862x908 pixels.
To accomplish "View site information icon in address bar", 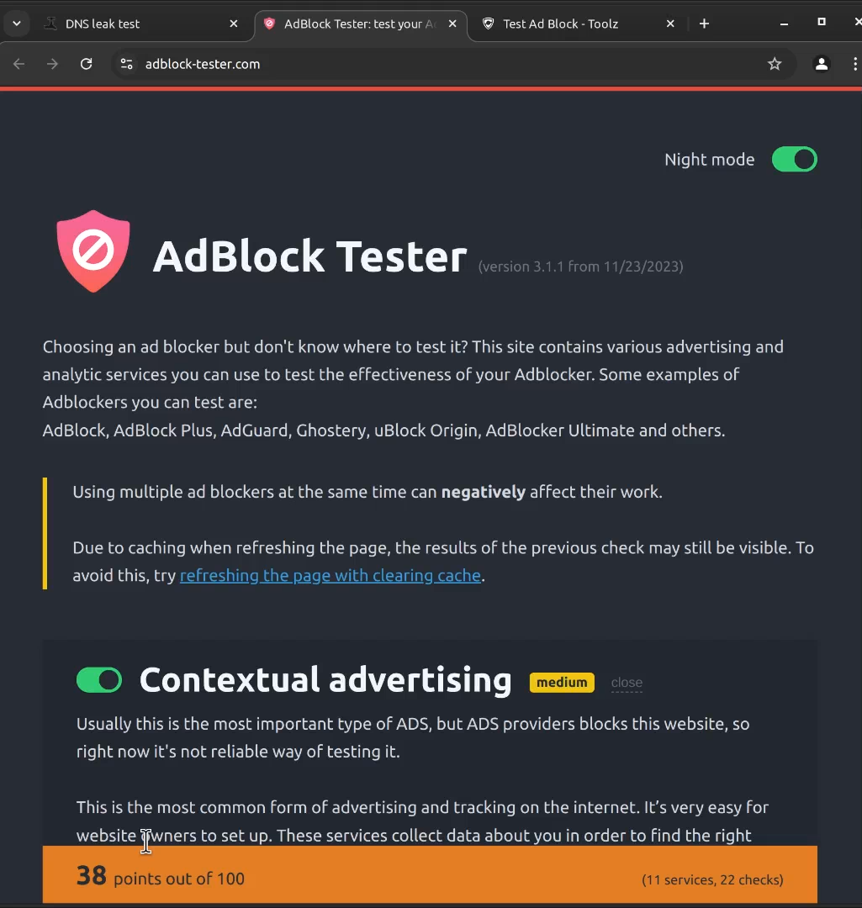I will pyautogui.click(x=126, y=64).
